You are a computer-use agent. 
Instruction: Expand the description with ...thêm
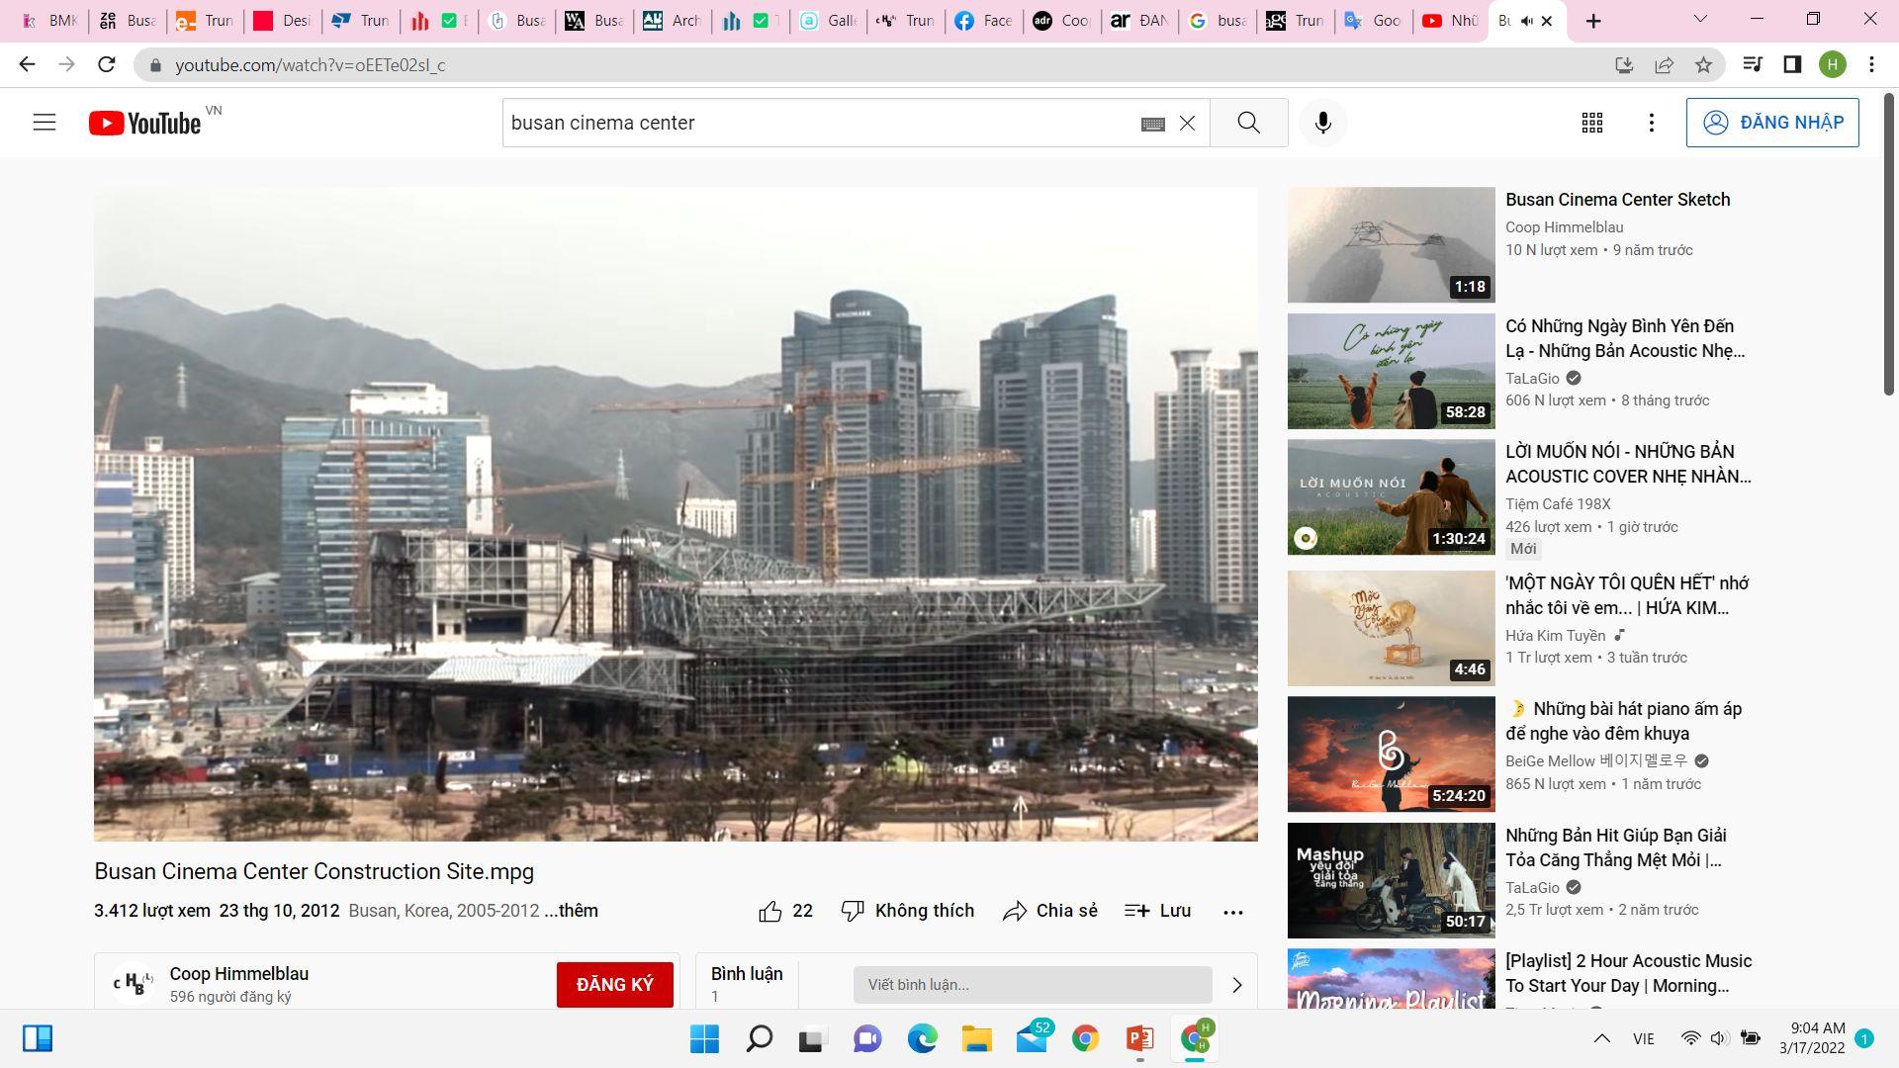click(571, 911)
